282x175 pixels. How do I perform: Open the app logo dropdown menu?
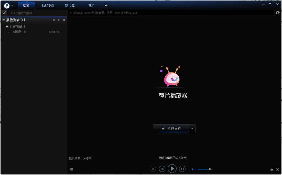8,6
